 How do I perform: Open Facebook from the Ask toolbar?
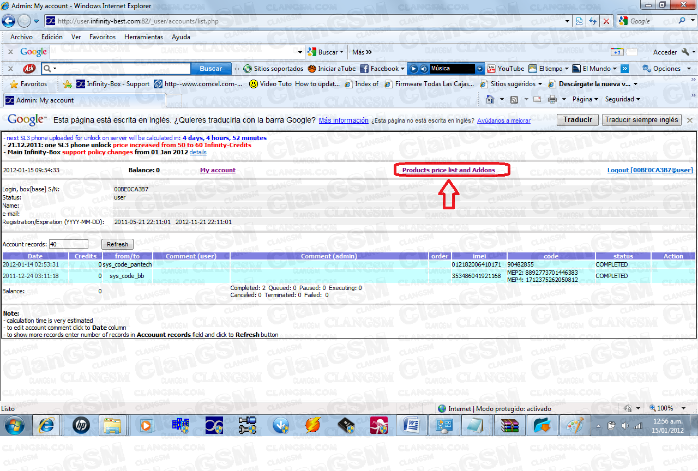(x=382, y=69)
